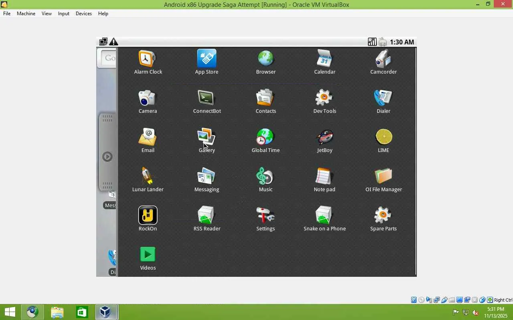Screen dimensions: 513x320
Task: Launch the Camcorder app
Action: [384, 62]
